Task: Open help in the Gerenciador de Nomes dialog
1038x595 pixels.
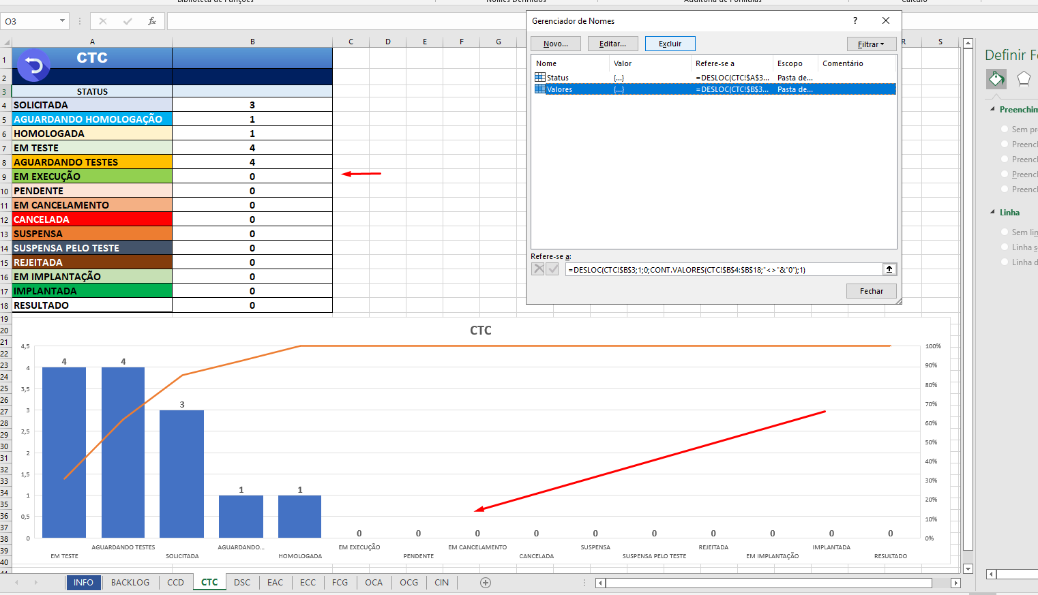Action: coord(855,20)
